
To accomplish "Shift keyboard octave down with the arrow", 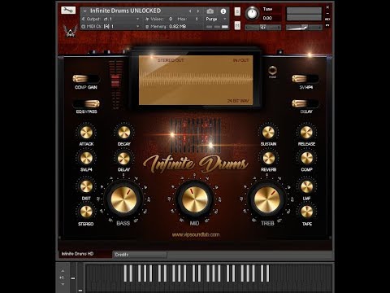I will (x=63, y=284).
